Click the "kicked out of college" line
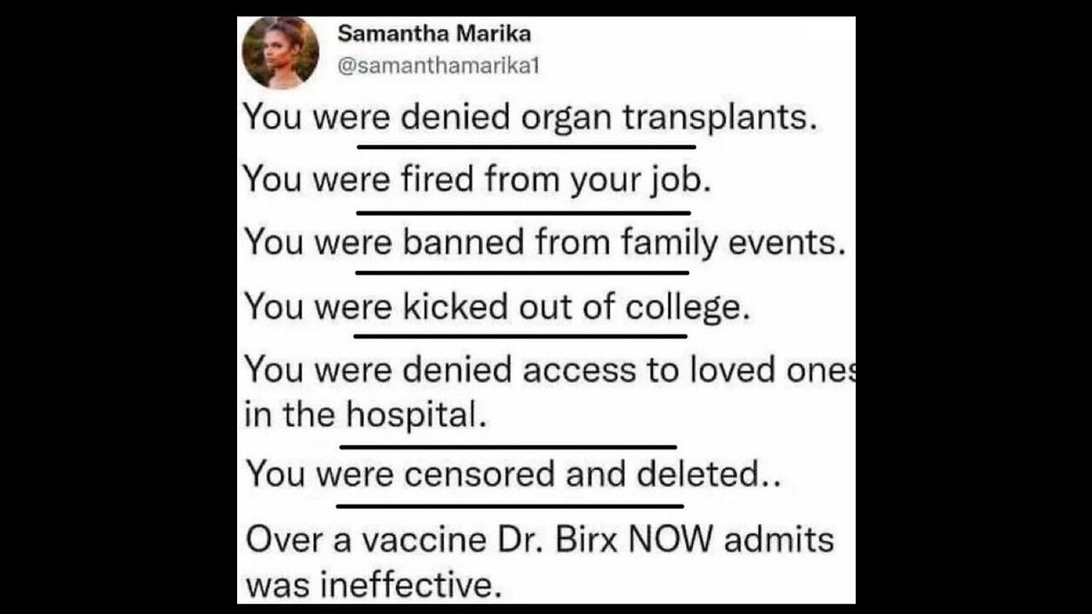 (x=497, y=306)
